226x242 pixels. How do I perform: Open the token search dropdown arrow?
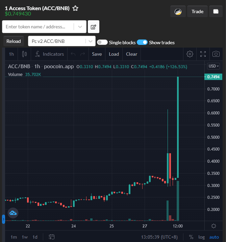80,27
